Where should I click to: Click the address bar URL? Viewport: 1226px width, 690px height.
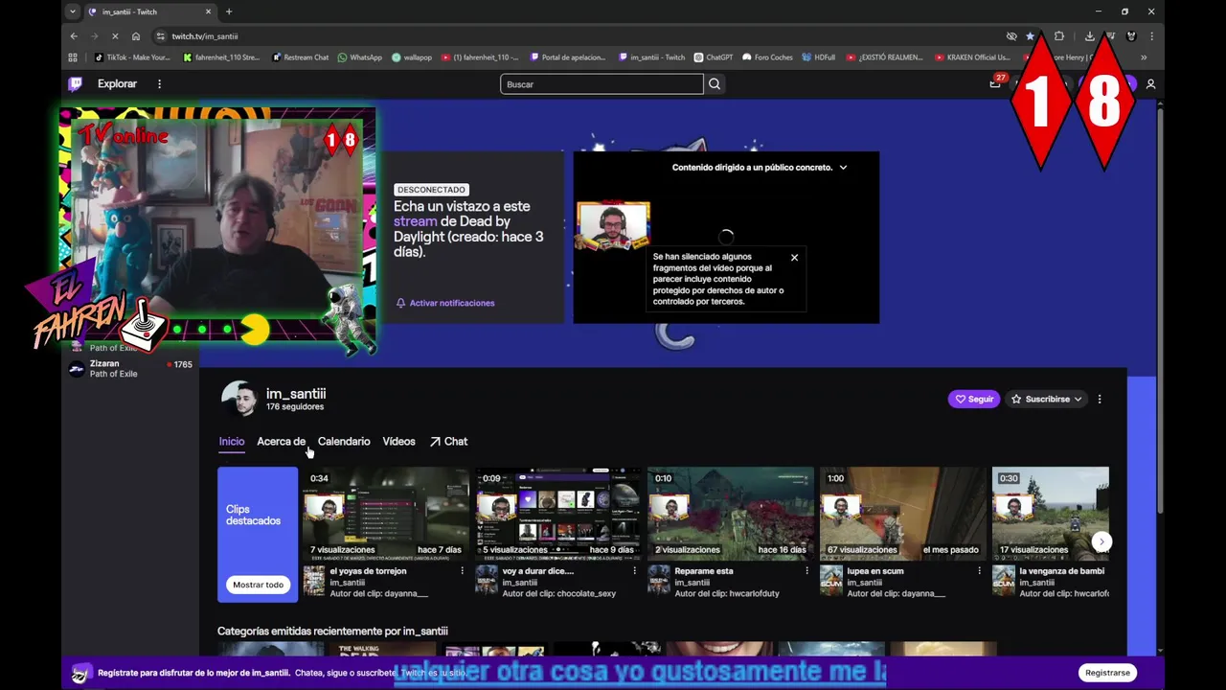click(x=205, y=36)
